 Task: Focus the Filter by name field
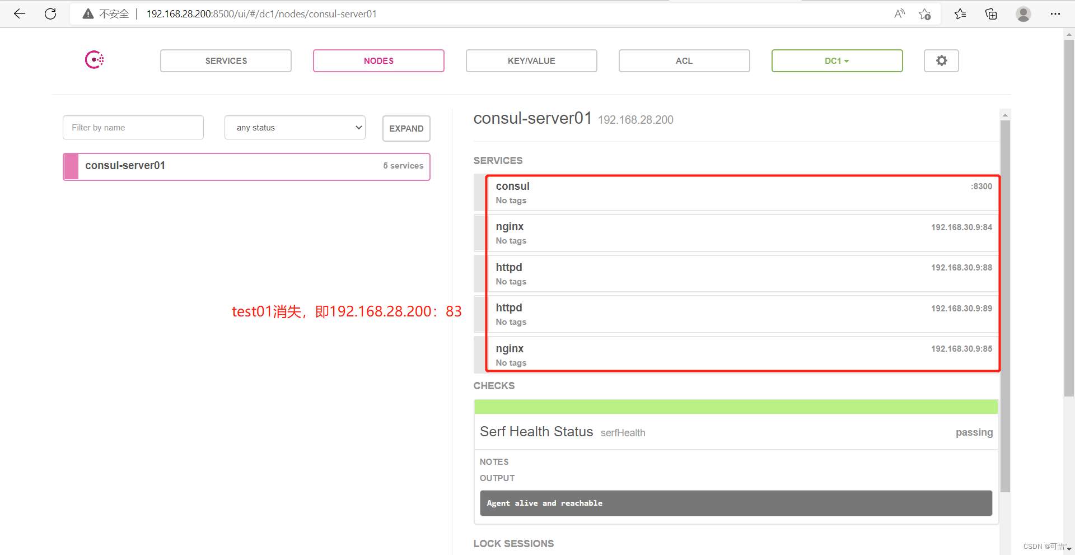click(x=133, y=128)
